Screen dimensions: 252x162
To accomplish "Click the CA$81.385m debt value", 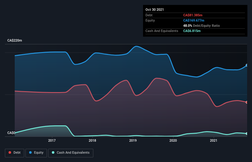I will tap(193, 15).
